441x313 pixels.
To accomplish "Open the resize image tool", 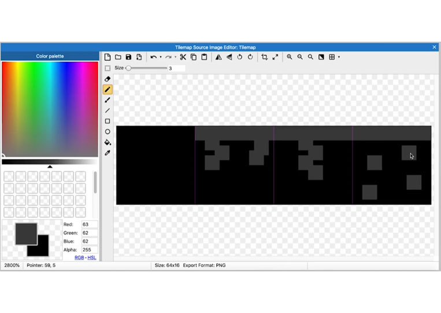I will (x=275, y=57).
